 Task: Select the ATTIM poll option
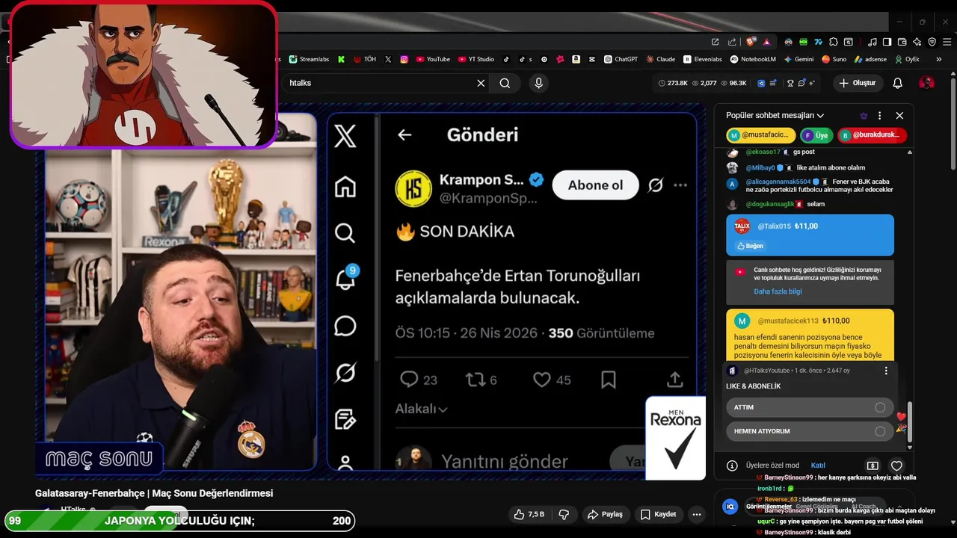(809, 407)
